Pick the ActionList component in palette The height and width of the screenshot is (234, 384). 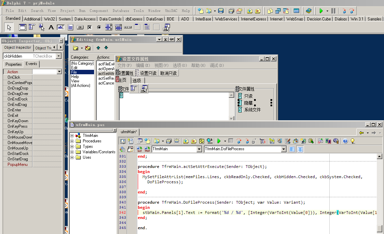167,27
